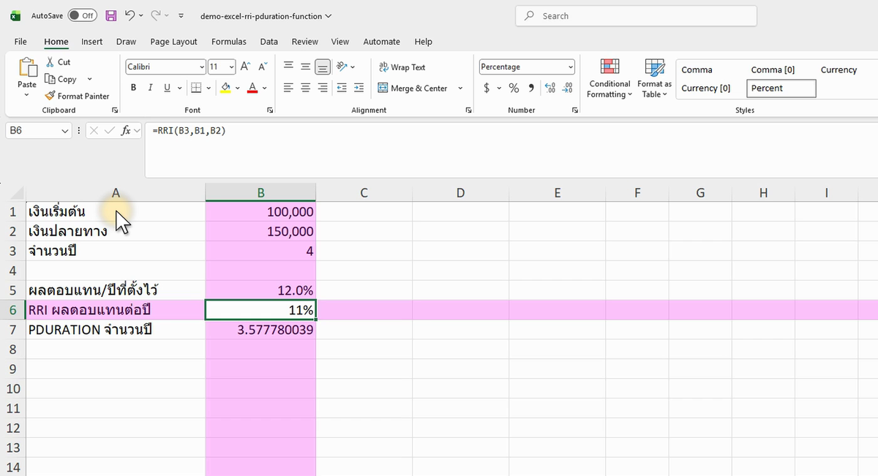Apply percent style with the % icon
878x476 pixels.
click(514, 88)
